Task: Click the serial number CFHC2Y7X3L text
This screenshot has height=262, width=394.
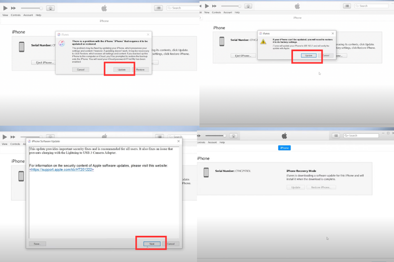Action: (243, 171)
